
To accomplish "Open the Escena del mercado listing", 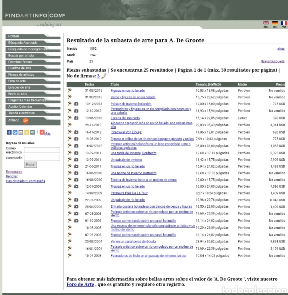I will [x=125, y=118].
